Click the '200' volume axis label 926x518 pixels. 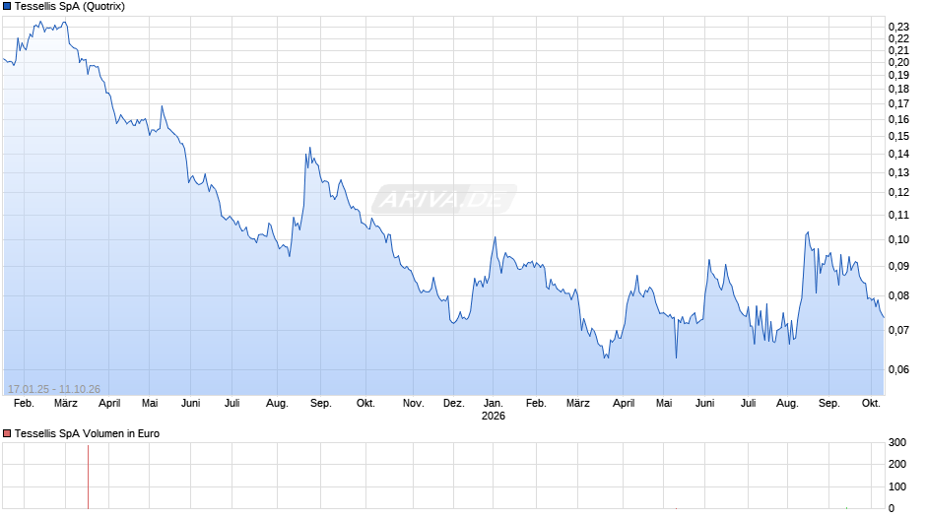tap(897, 464)
